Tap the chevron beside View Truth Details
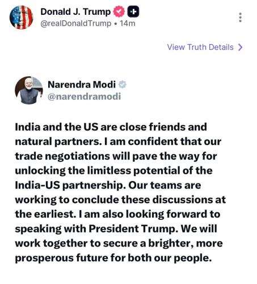Image resolution: width=257 pixels, height=284 pixels. [240, 47]
